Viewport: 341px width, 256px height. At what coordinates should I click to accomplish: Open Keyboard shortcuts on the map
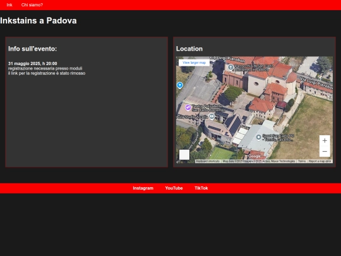pyautogui.click(x=208, y=161)
